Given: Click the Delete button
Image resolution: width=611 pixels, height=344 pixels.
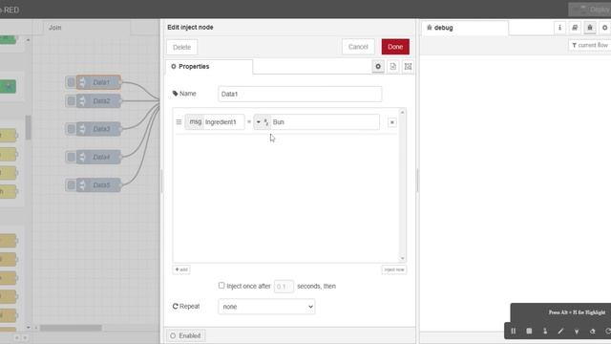Looking at the screenshot, I should [181, 47].
